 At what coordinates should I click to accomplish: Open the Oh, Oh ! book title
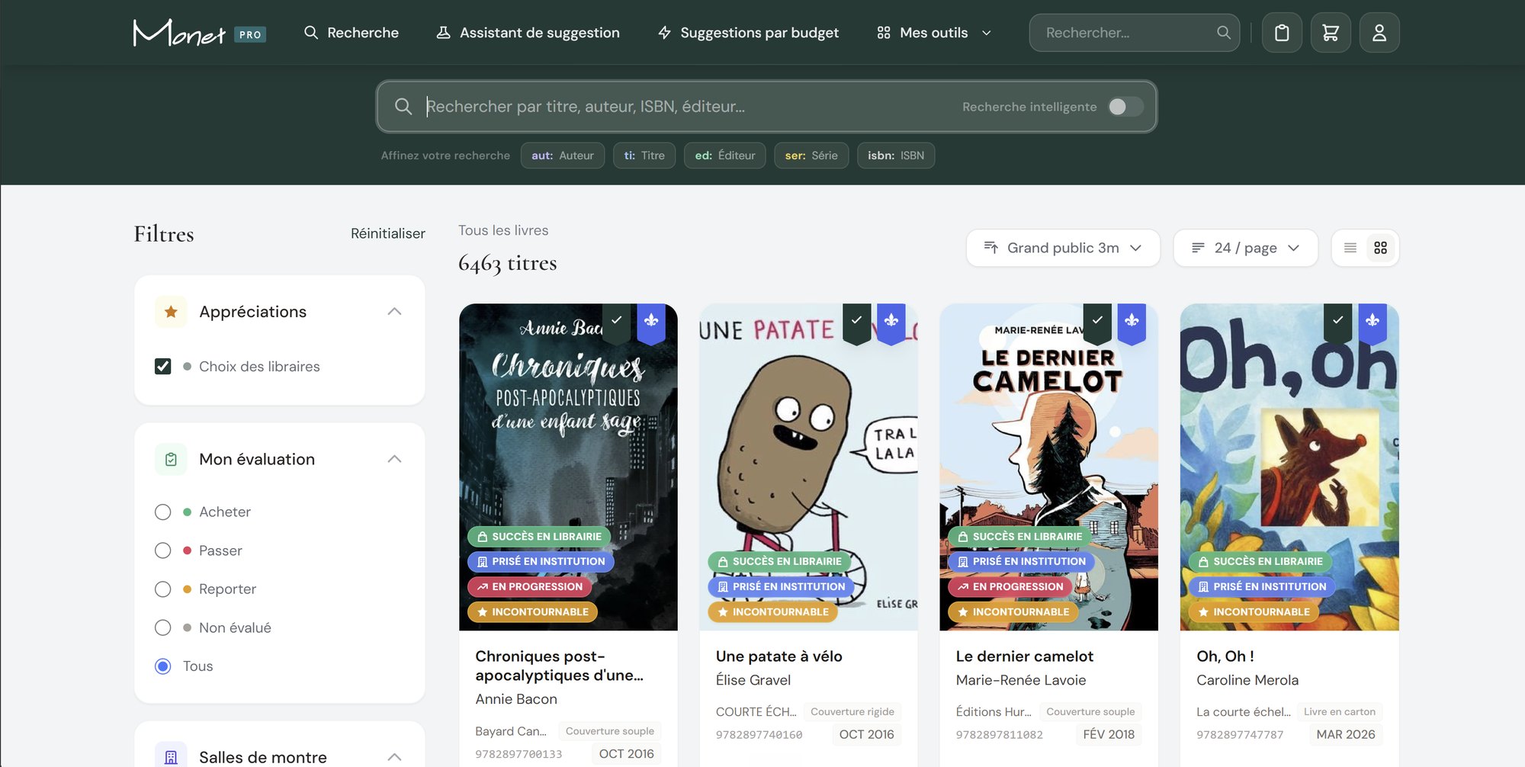point(1225,656)
